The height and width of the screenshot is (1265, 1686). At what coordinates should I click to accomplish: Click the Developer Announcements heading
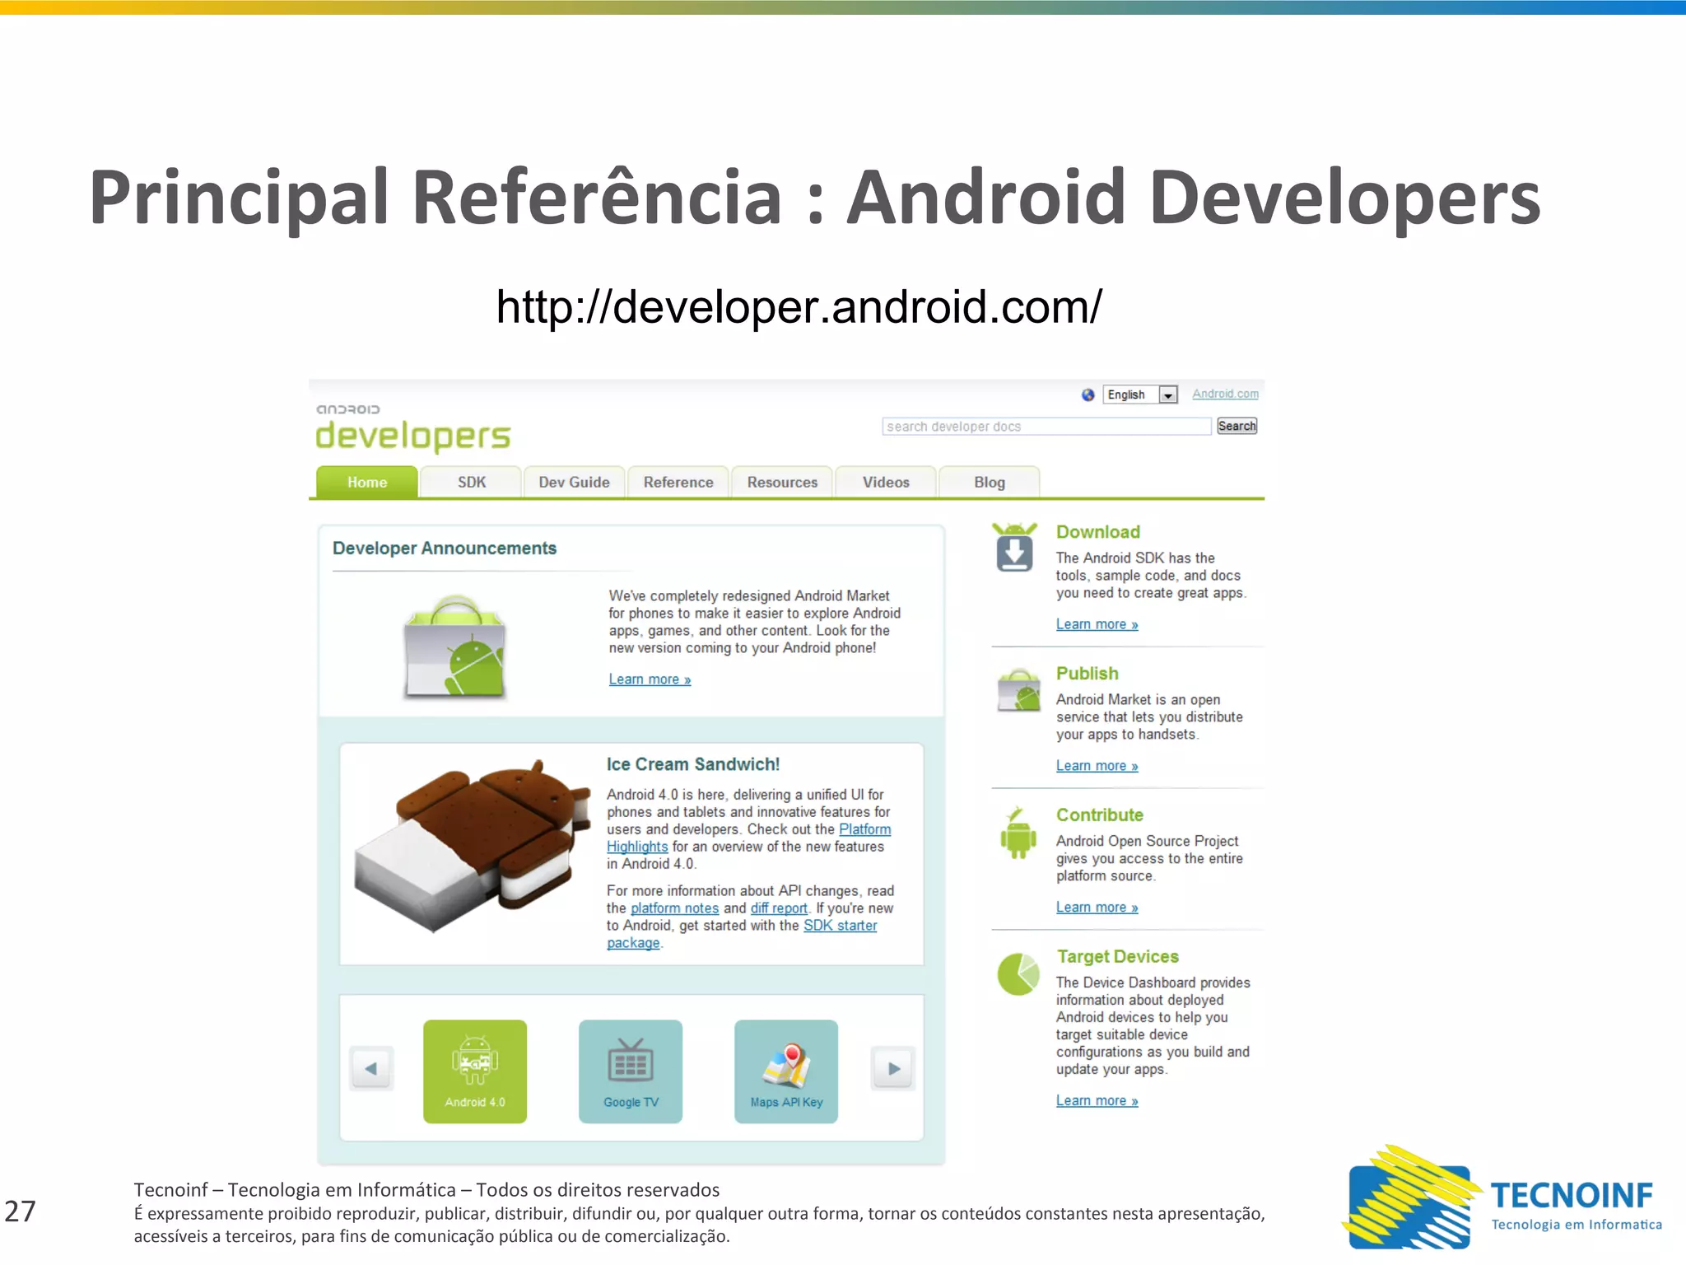[x=445, y=548]
